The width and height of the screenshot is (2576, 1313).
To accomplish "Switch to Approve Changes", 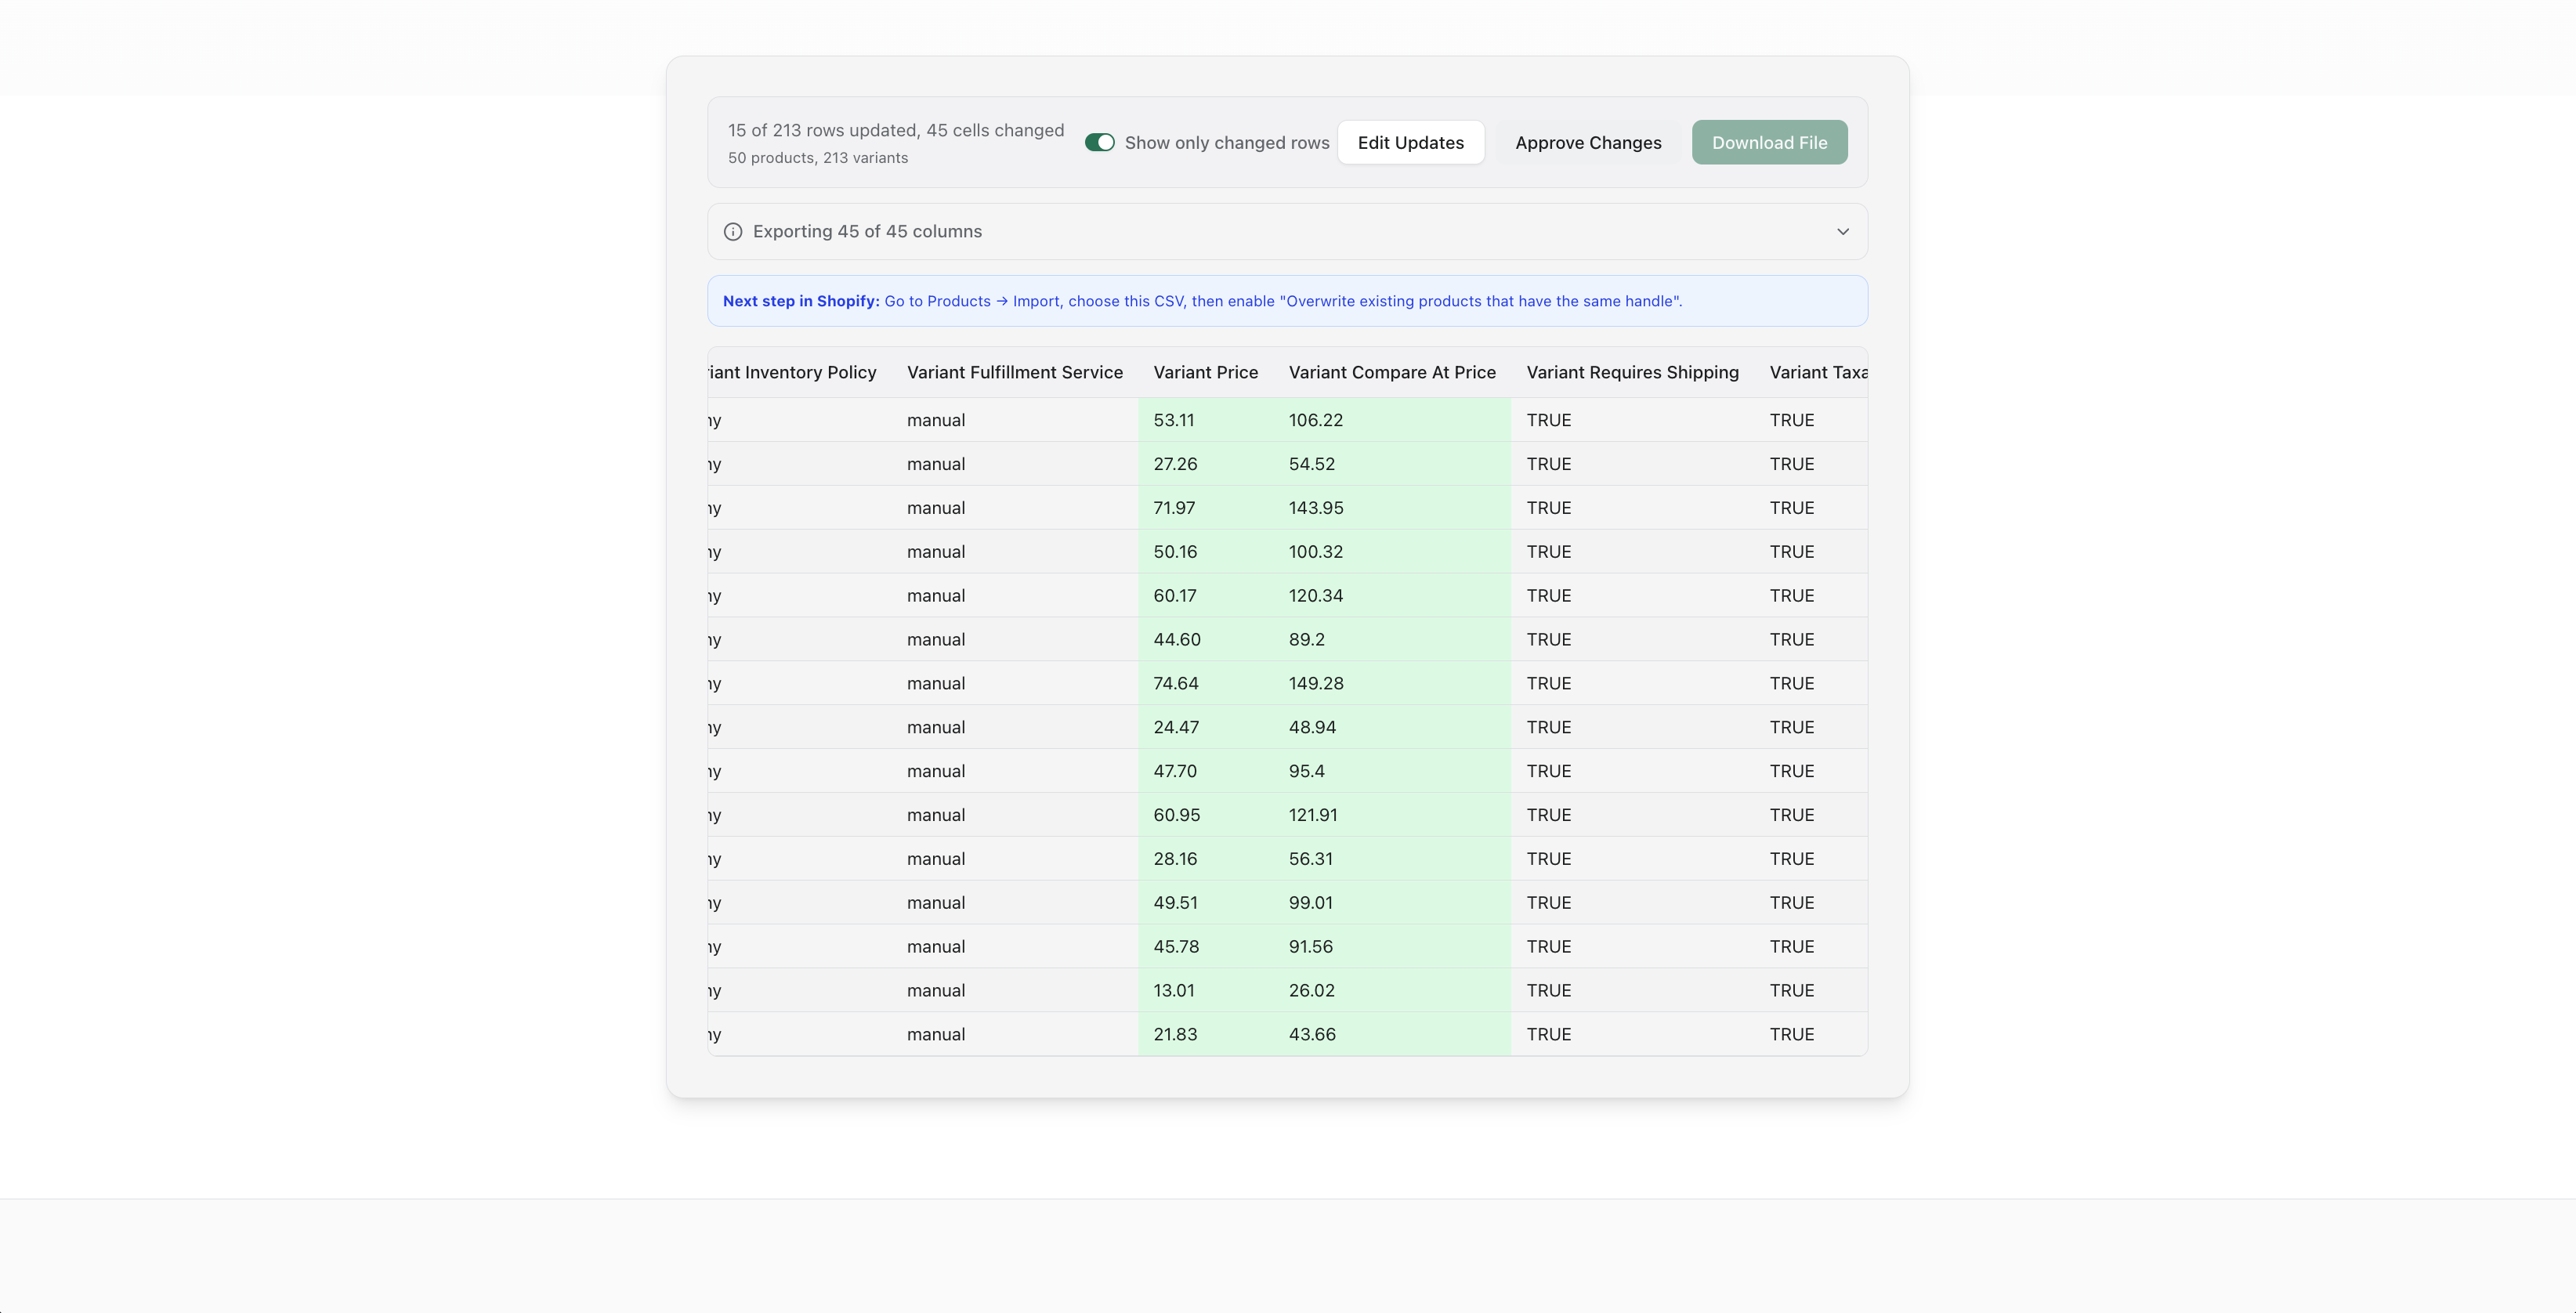I will pyautogui.click(x=1589, y=142).
